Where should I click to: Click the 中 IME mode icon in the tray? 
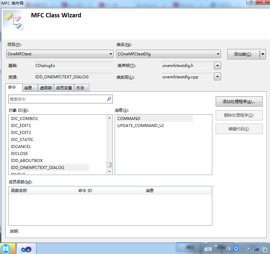click(244, 248)
